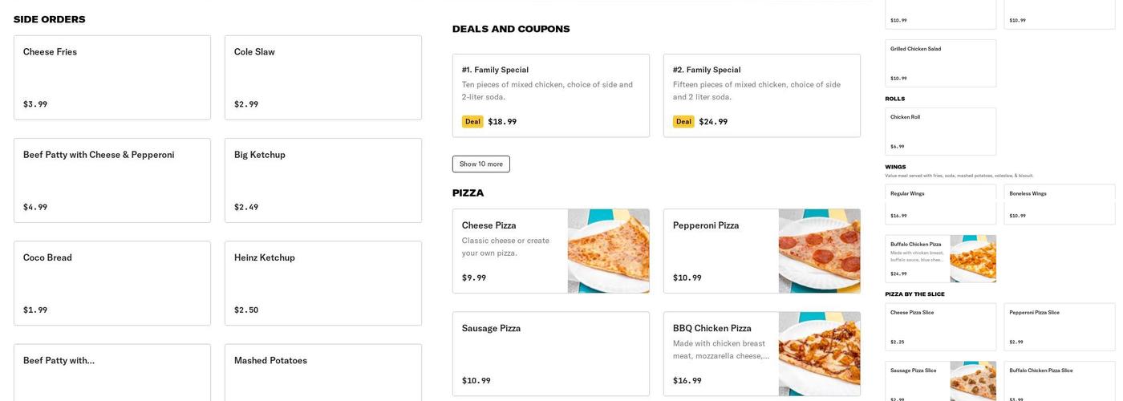Click Deal badge on #1 Family Special
This screenshot has height=401, width=1123.
click(472, 122)
